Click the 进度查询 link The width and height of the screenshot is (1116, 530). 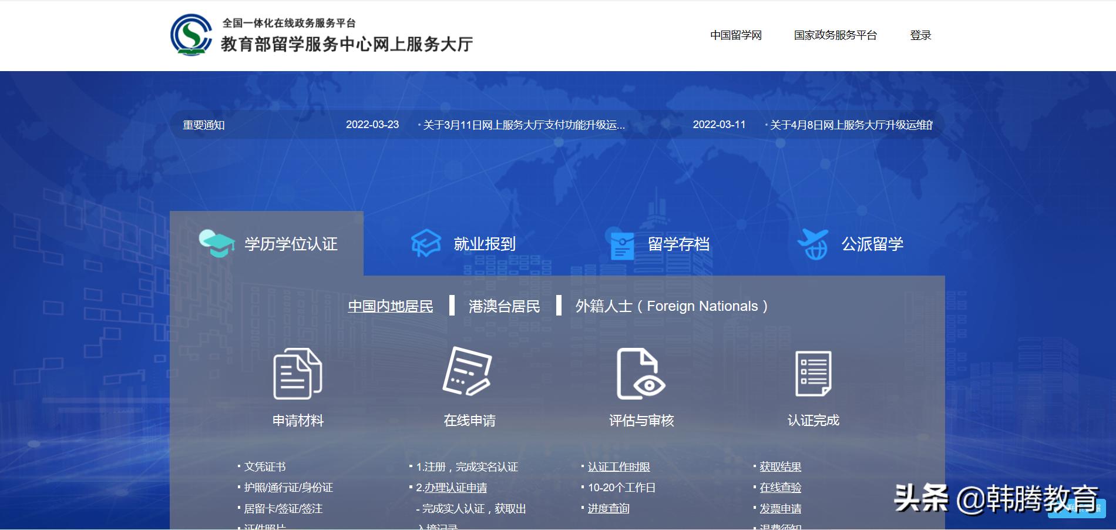coord(609,509)
